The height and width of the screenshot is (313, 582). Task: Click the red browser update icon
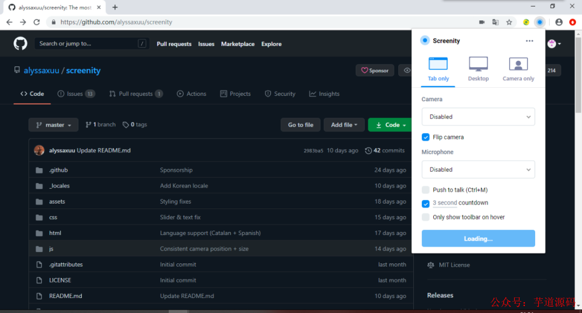(x=573, y=22)
